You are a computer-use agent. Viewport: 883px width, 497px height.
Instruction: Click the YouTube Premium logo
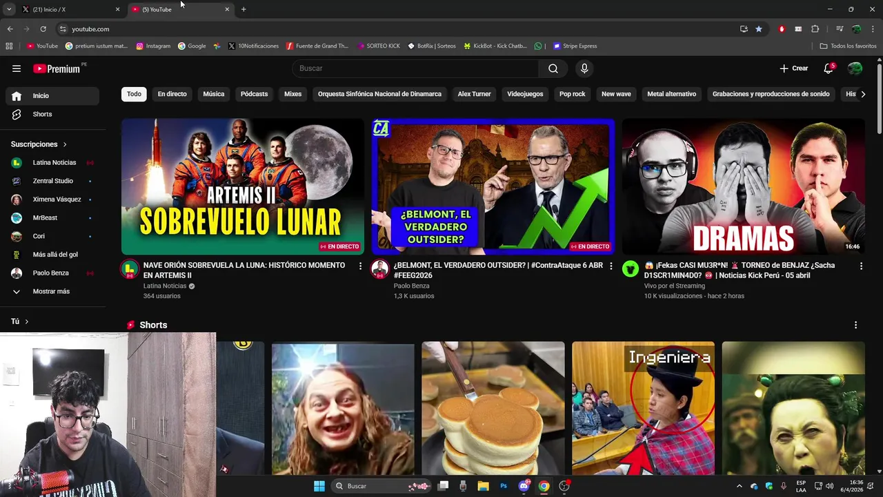click(x=57, y=68)
